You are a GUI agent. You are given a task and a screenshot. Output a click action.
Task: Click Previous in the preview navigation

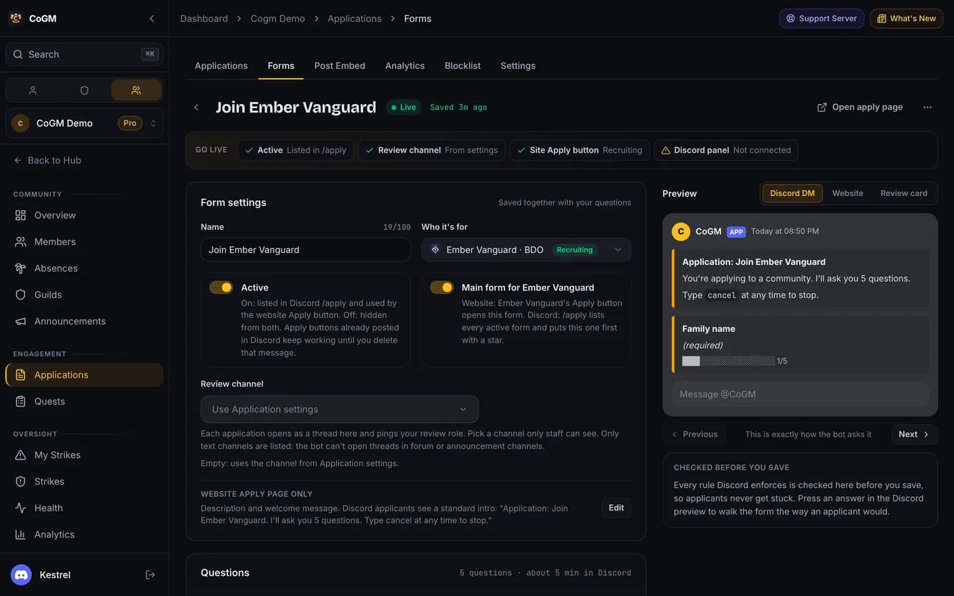pos(694,434)
